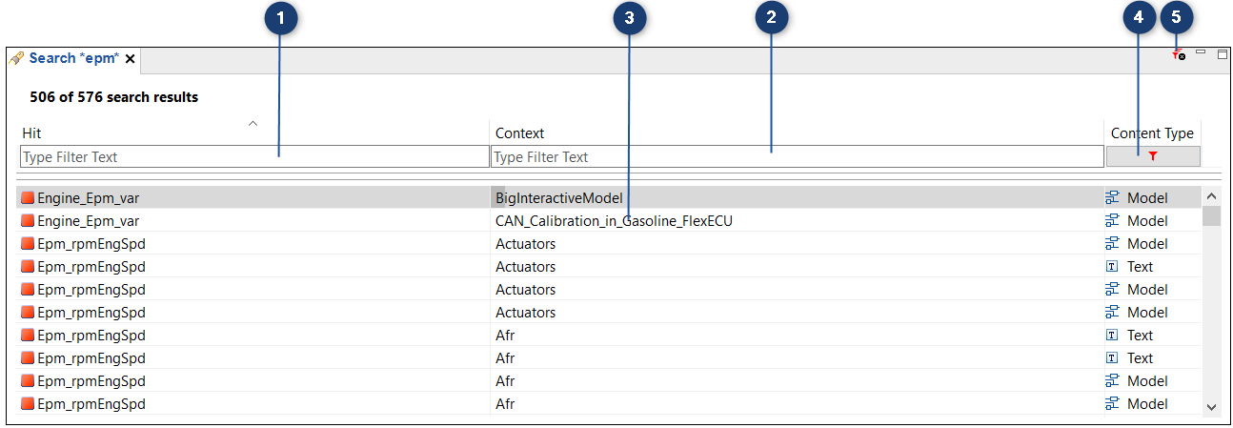Click 'Model' text in the BigInteractiveModel row

pyautogui.click(x=1147, y=198)
